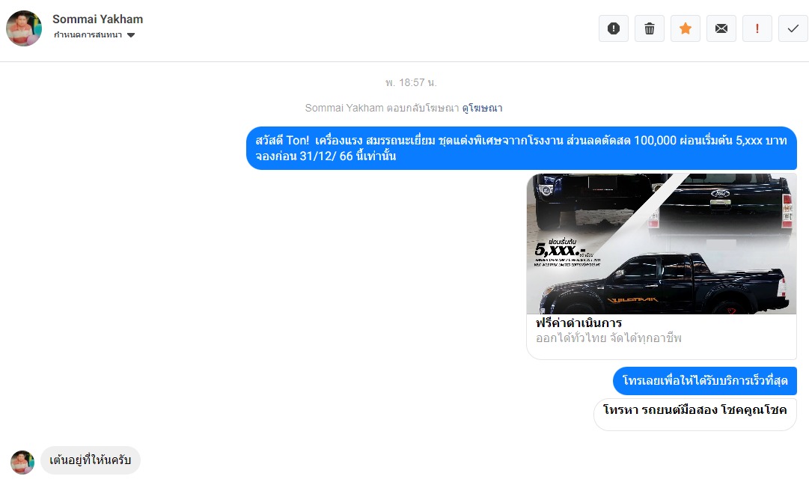Select the received message เต้นอยู่ที่ให้นครับ
The height and width of the screenshot is (485, 809).
(91, 460)
